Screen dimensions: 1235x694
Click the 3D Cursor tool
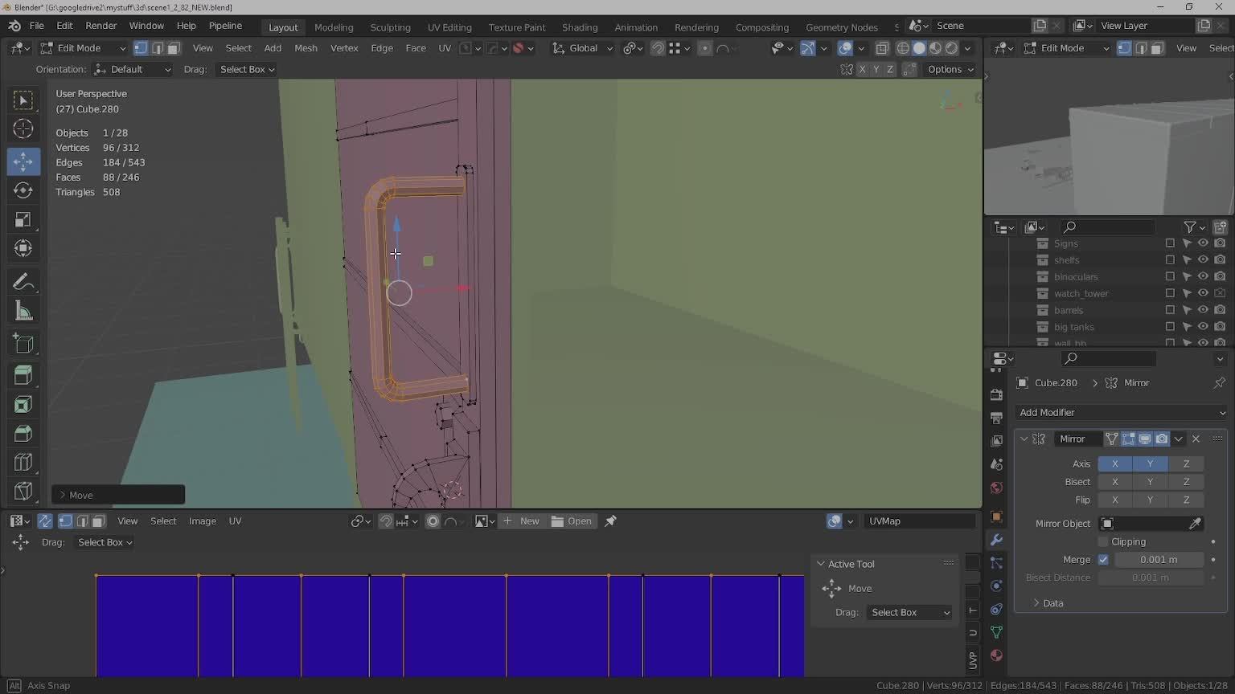23,129
